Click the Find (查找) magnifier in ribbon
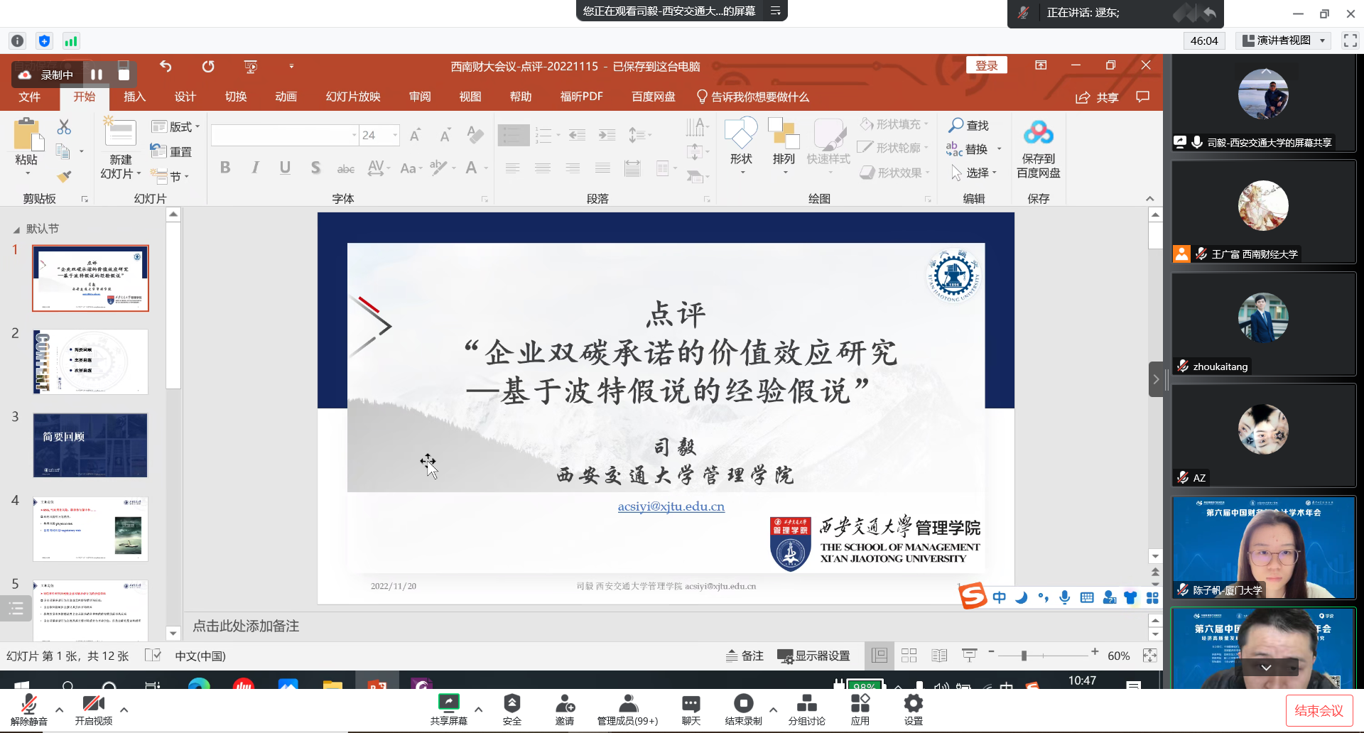This screenshot has height=733, width=1364. point(968,125)
